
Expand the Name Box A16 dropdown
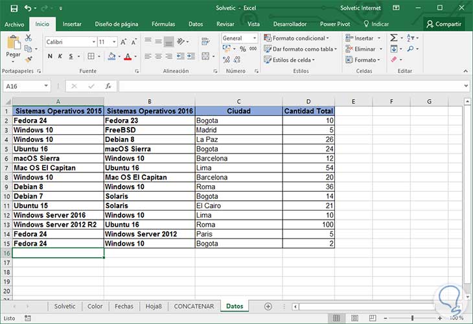point(46,86)
